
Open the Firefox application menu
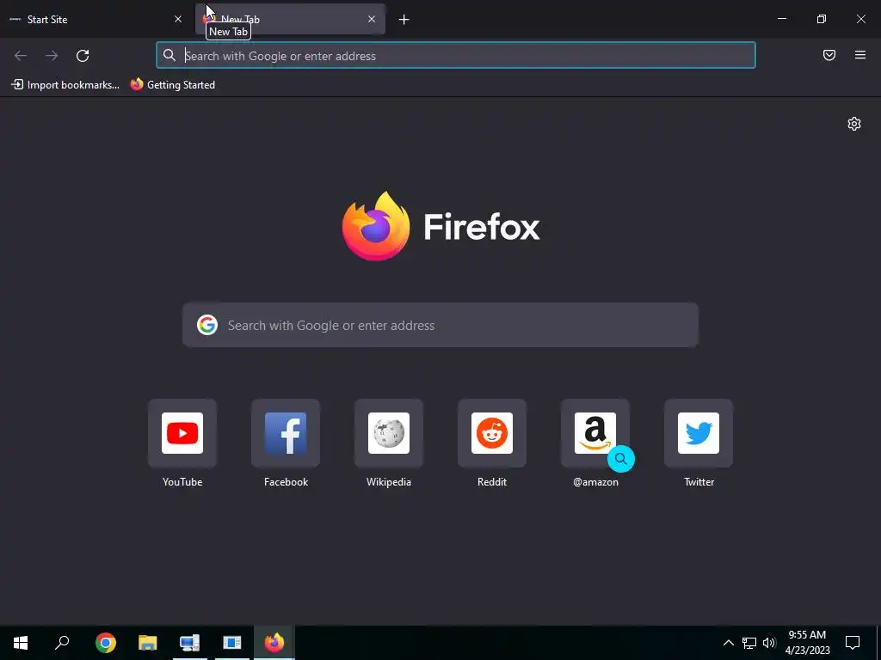coord(860,55)
